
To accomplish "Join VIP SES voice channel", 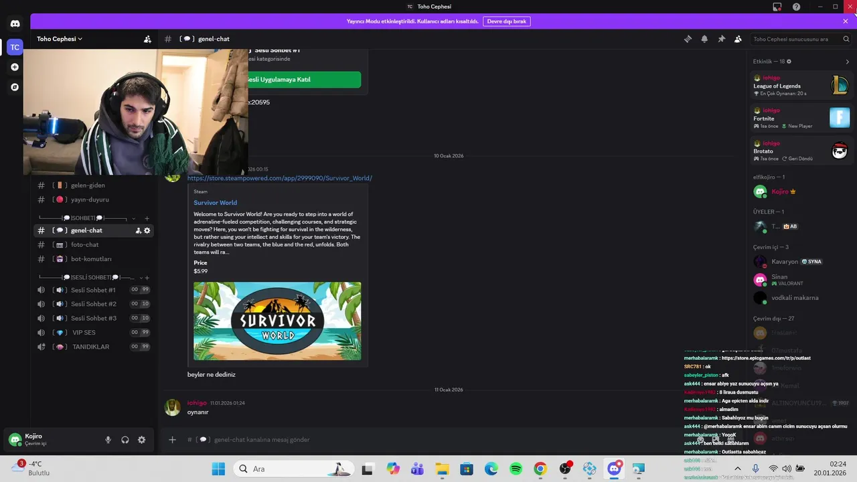I will tap(94, 333).
